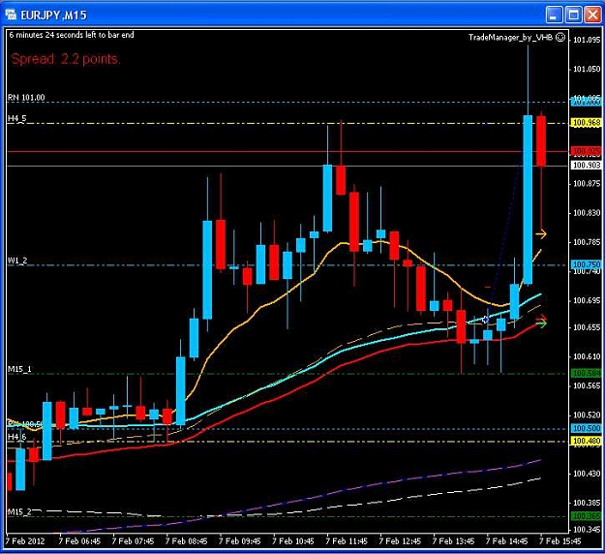This screenshot has width=605, height=554.
Task: Click the EURJPY,M15 chart window icon
Action: point(11,15)
